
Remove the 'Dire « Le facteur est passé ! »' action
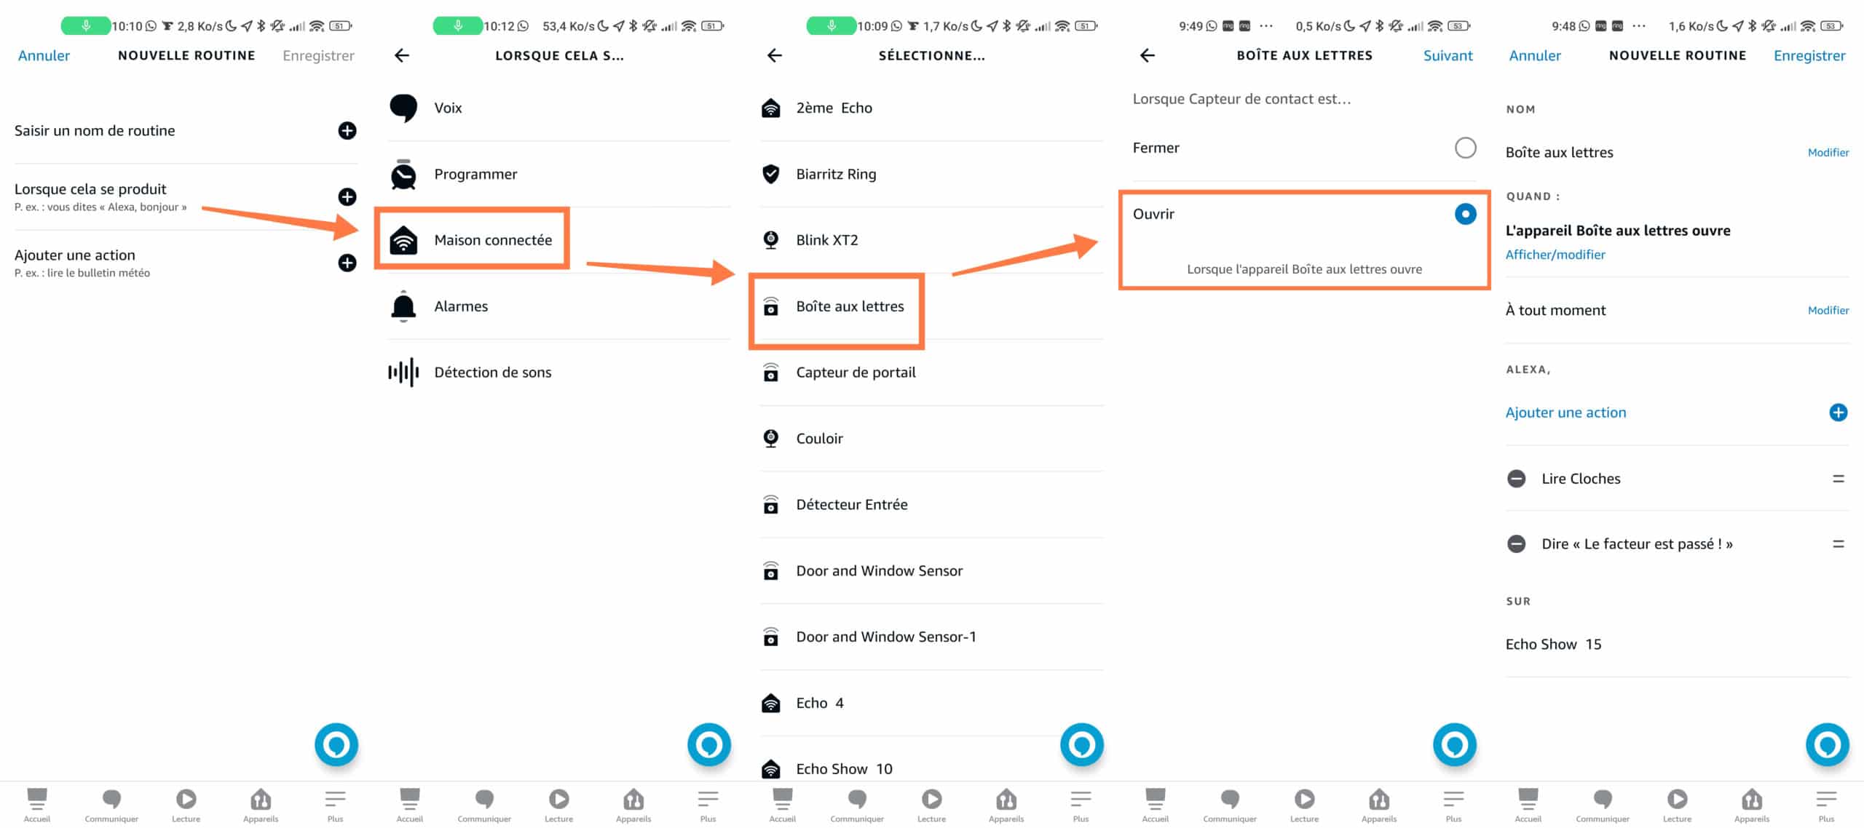point(1516,544)
